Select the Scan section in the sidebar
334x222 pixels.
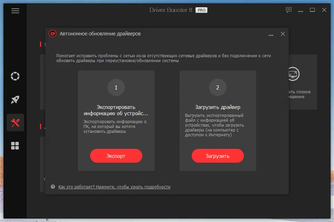point(15,76)
